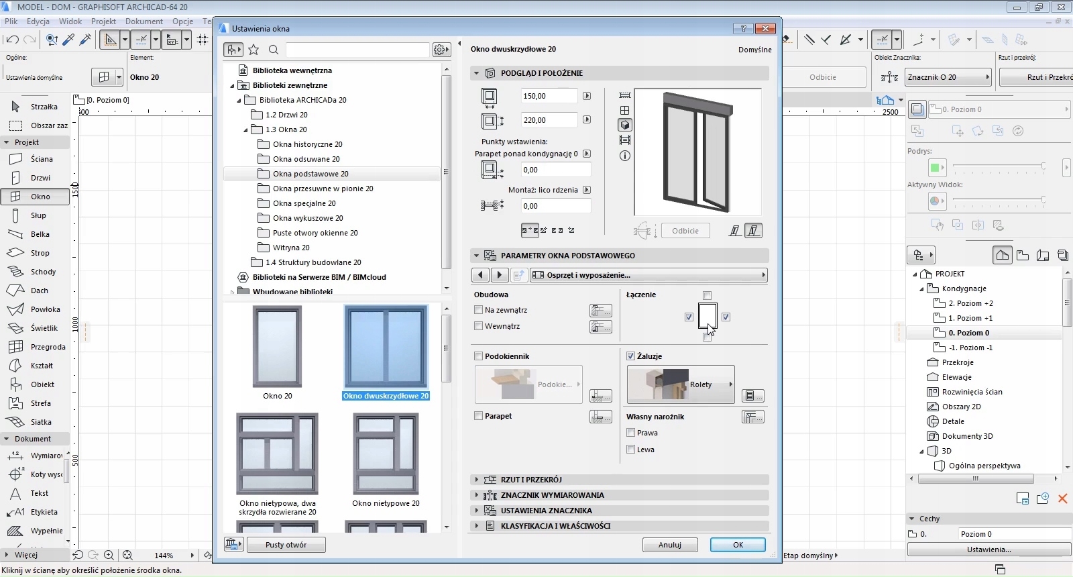The image size is (1073, 577).
Task: Select the Okno 20 thumbnail
Action: click(277, 347)
